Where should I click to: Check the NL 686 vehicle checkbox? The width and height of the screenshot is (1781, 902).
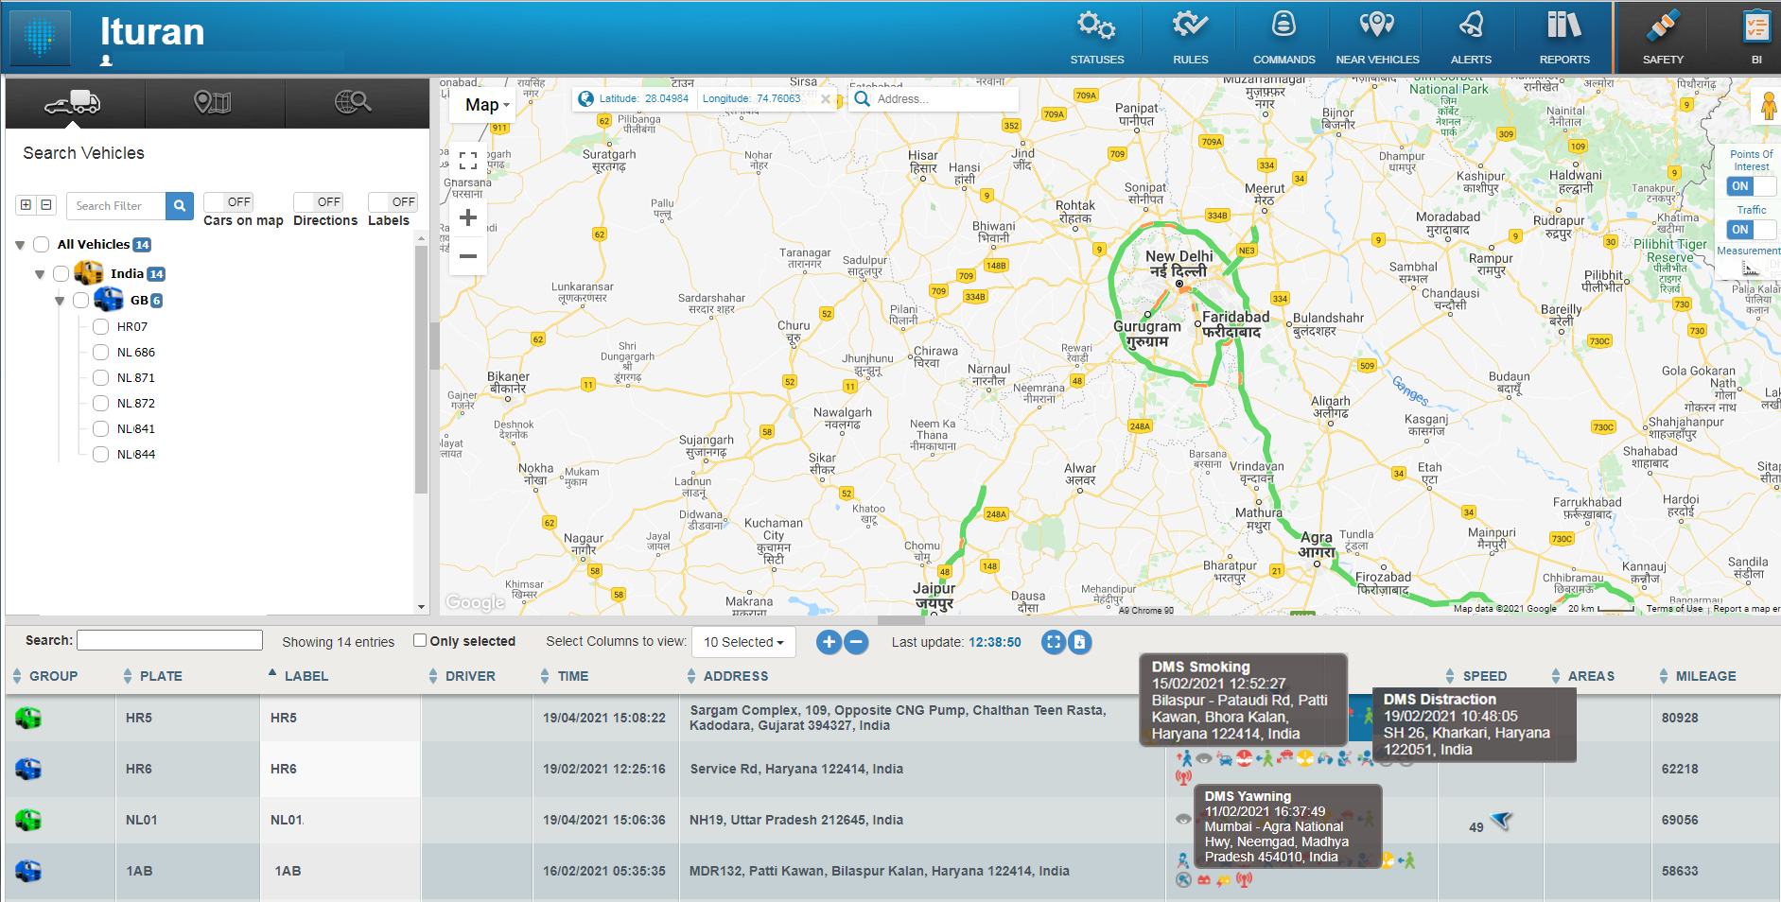(x=101, y=352)
